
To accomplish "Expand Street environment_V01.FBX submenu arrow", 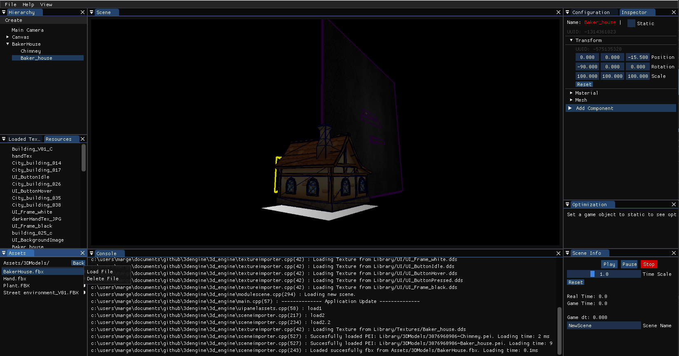I will 84,293.
